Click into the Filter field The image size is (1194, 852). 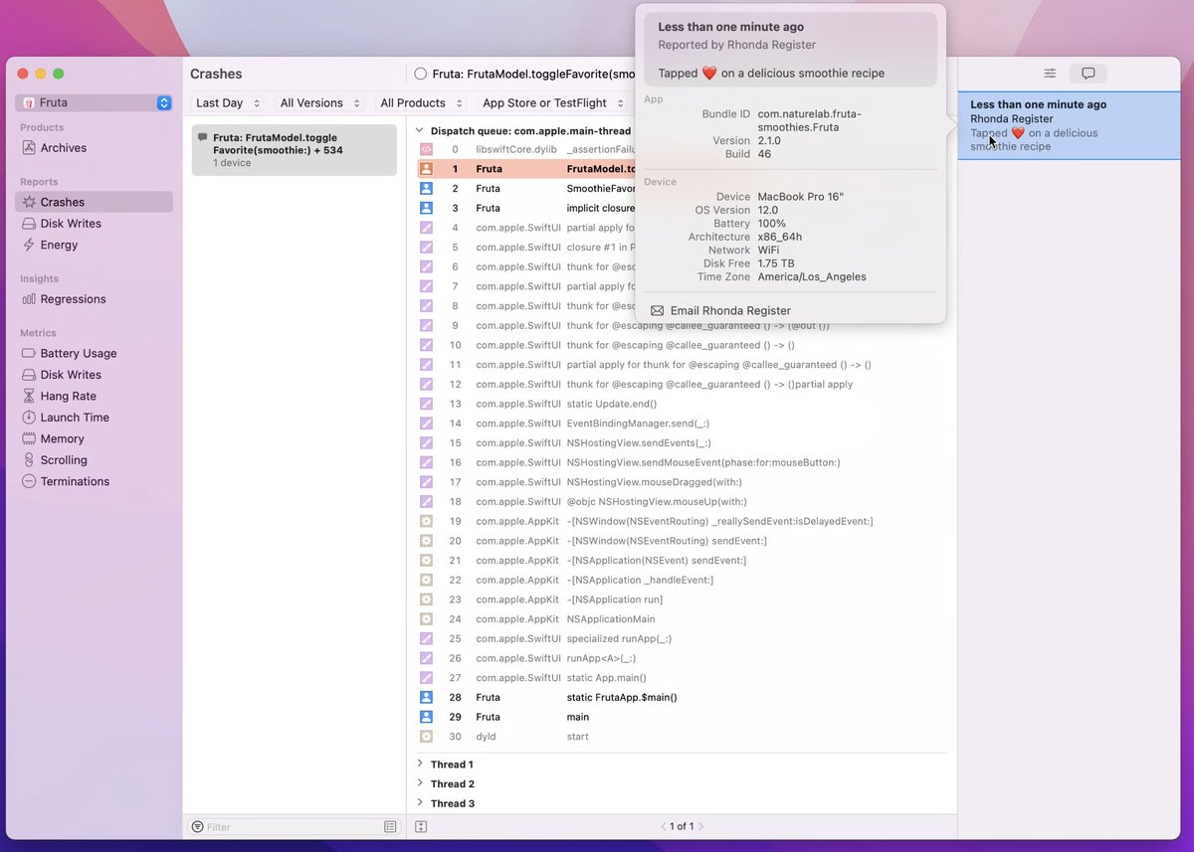click(294, 827)
